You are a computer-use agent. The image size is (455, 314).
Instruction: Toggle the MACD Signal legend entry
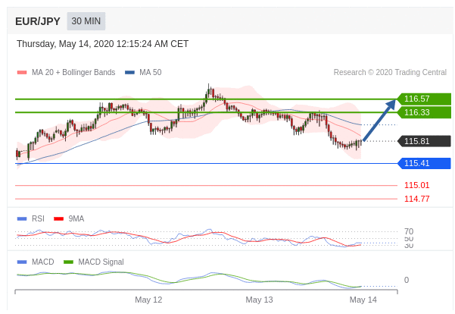[94, 262]
